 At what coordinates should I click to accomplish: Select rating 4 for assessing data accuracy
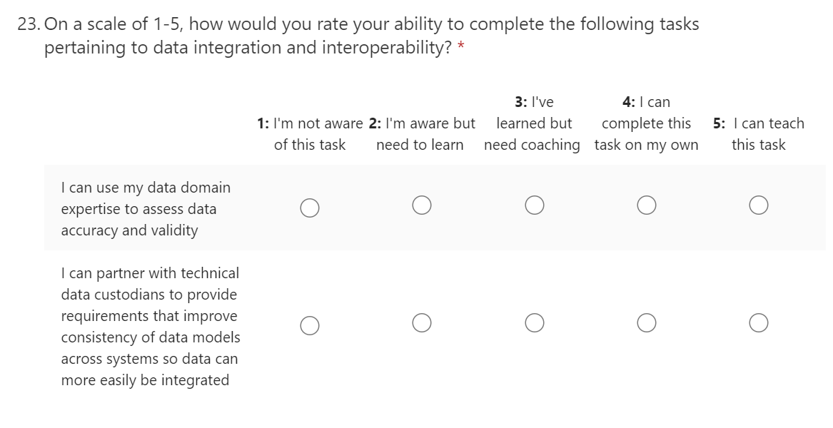[x=647, y=205]
